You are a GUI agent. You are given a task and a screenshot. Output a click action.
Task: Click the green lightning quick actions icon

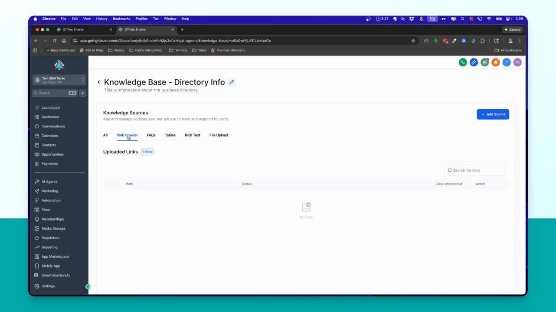(82, 93)
